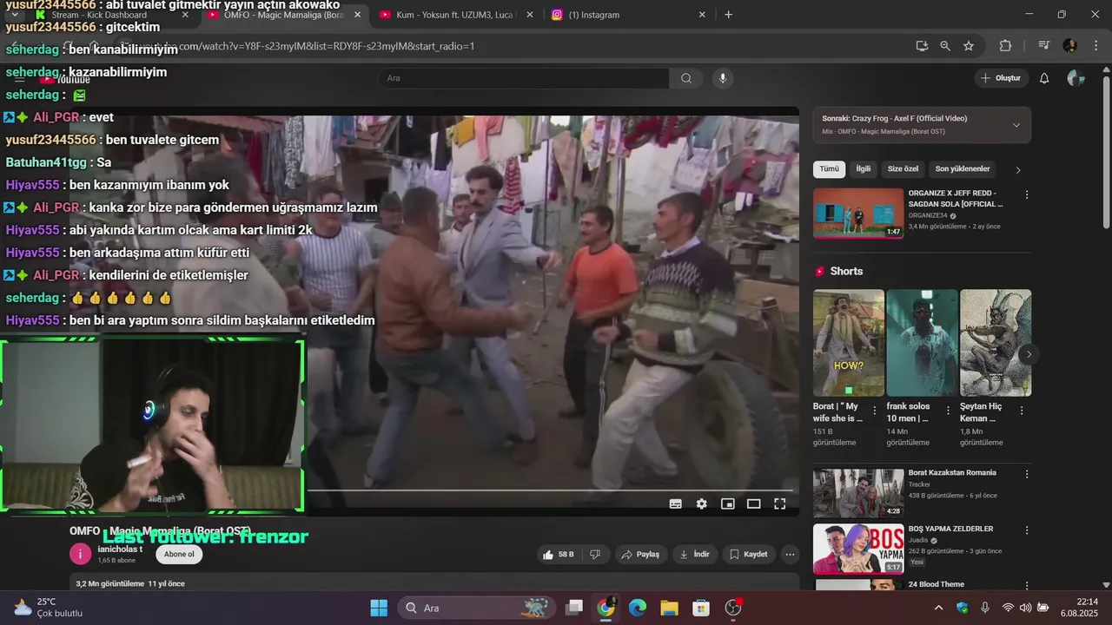
Task: Open options for Borat My wife short
Action: 876,411
